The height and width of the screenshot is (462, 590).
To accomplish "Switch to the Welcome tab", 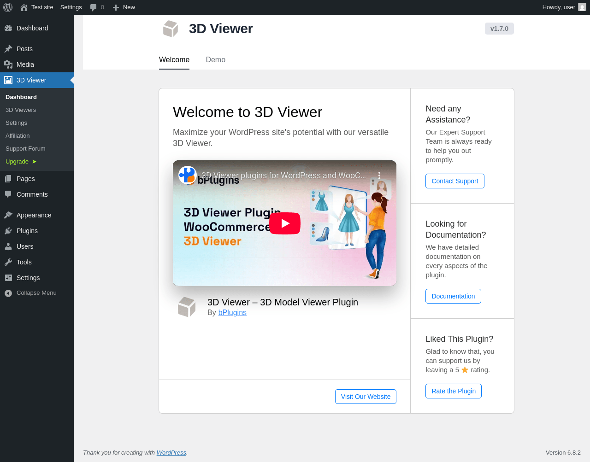I will click(x=174, y=60).
